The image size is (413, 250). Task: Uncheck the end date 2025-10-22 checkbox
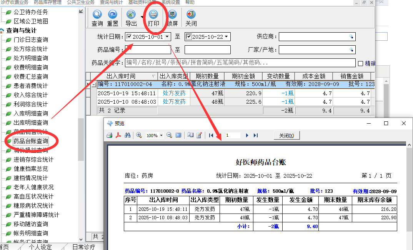188,37
